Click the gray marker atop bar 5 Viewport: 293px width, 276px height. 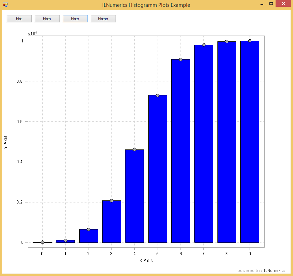[158, 95]
